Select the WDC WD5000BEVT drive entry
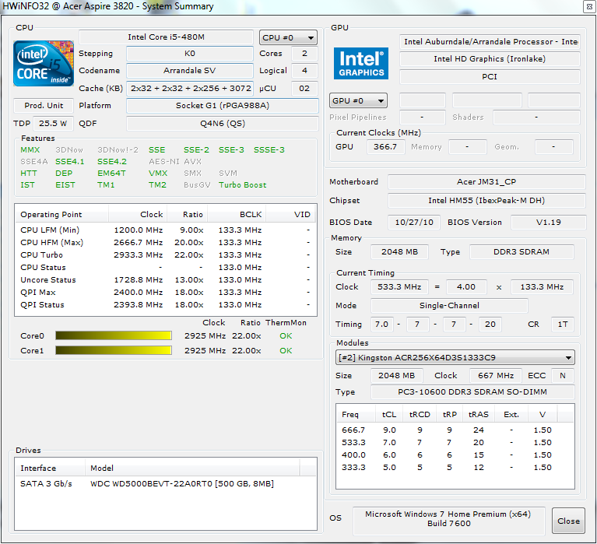 click(166, 483)
